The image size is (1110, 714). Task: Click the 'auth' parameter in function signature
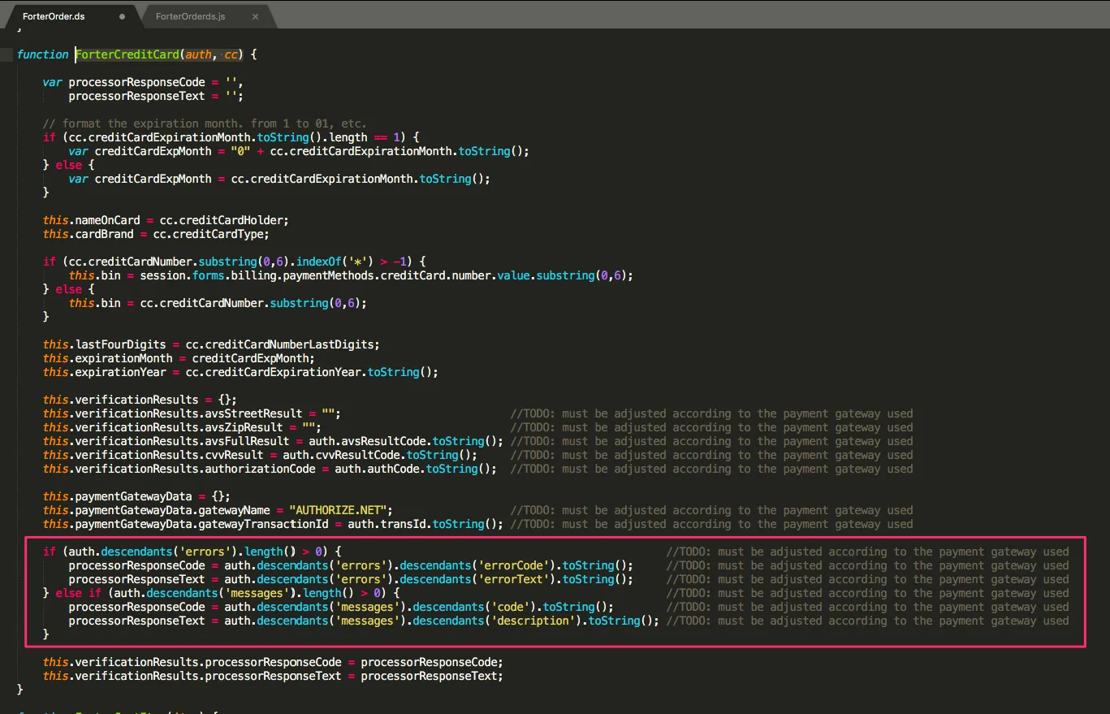pos(198,54)
